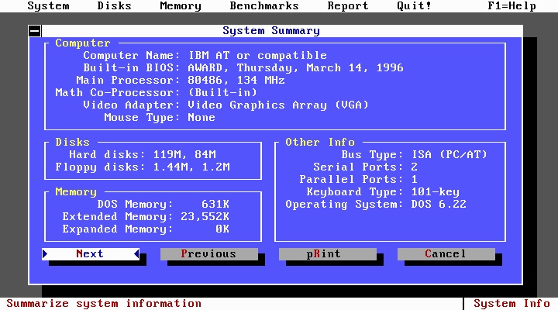Open the Memory menu

(x=181, y=6)
